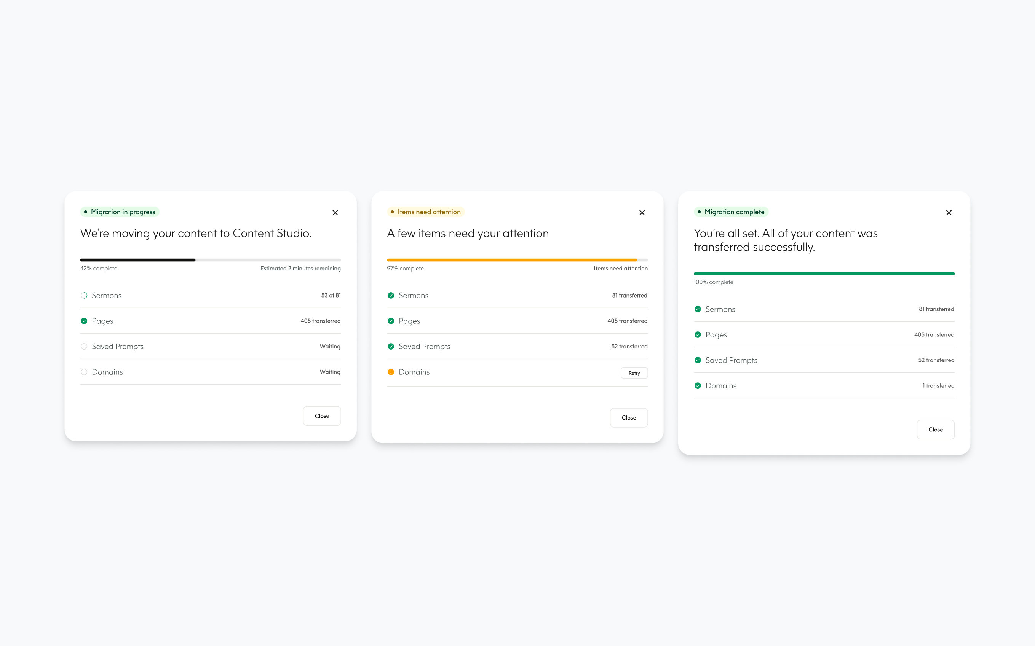Image resolution: width=1035 pixels, height=646 pixels.
Task: Click empty circle icon beside Saved Prompts
Action: (x=84, y=347)
